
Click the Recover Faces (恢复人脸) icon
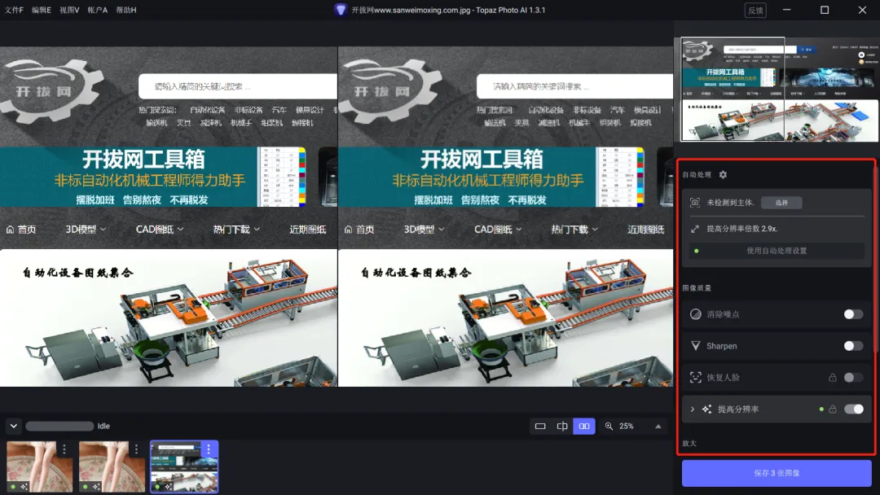pyautogui.click(x=695, y=377)
